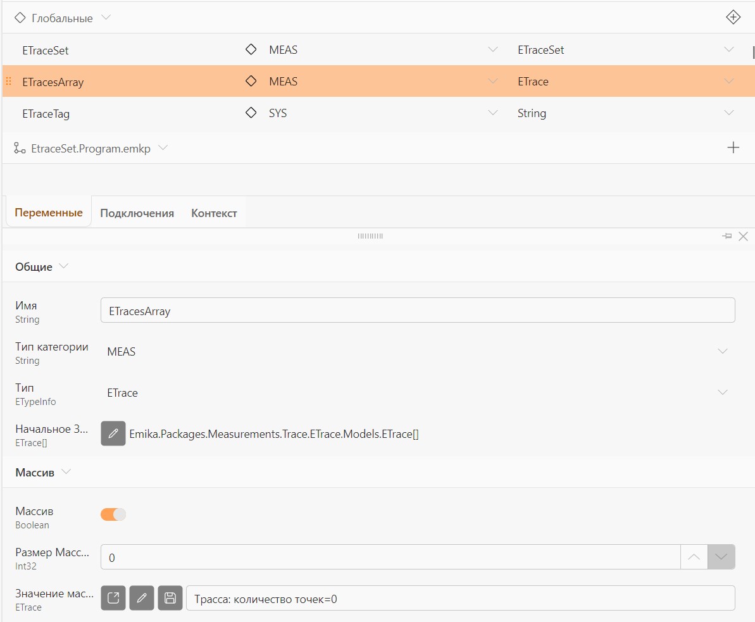Pin the properties panel with pin icon
This screenshot has height=622, width=755.
727,236
